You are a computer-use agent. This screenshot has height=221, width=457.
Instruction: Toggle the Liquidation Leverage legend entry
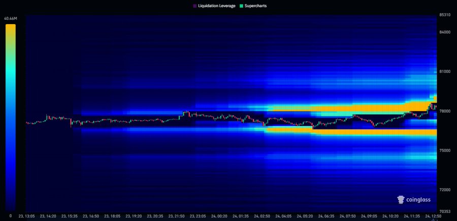coord(214,6)
